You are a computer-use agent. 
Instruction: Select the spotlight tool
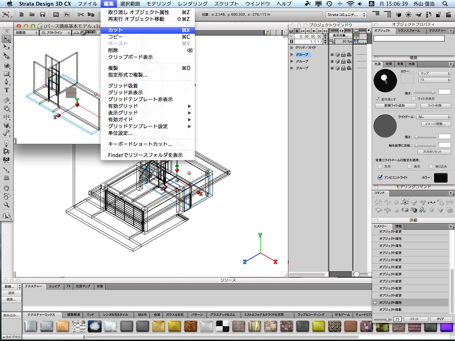click(6, 151)
